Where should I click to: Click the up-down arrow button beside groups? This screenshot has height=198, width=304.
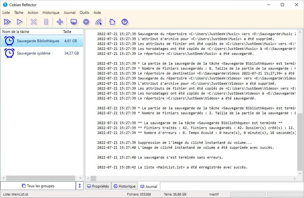pyautogui.click(x=80, y=186)
